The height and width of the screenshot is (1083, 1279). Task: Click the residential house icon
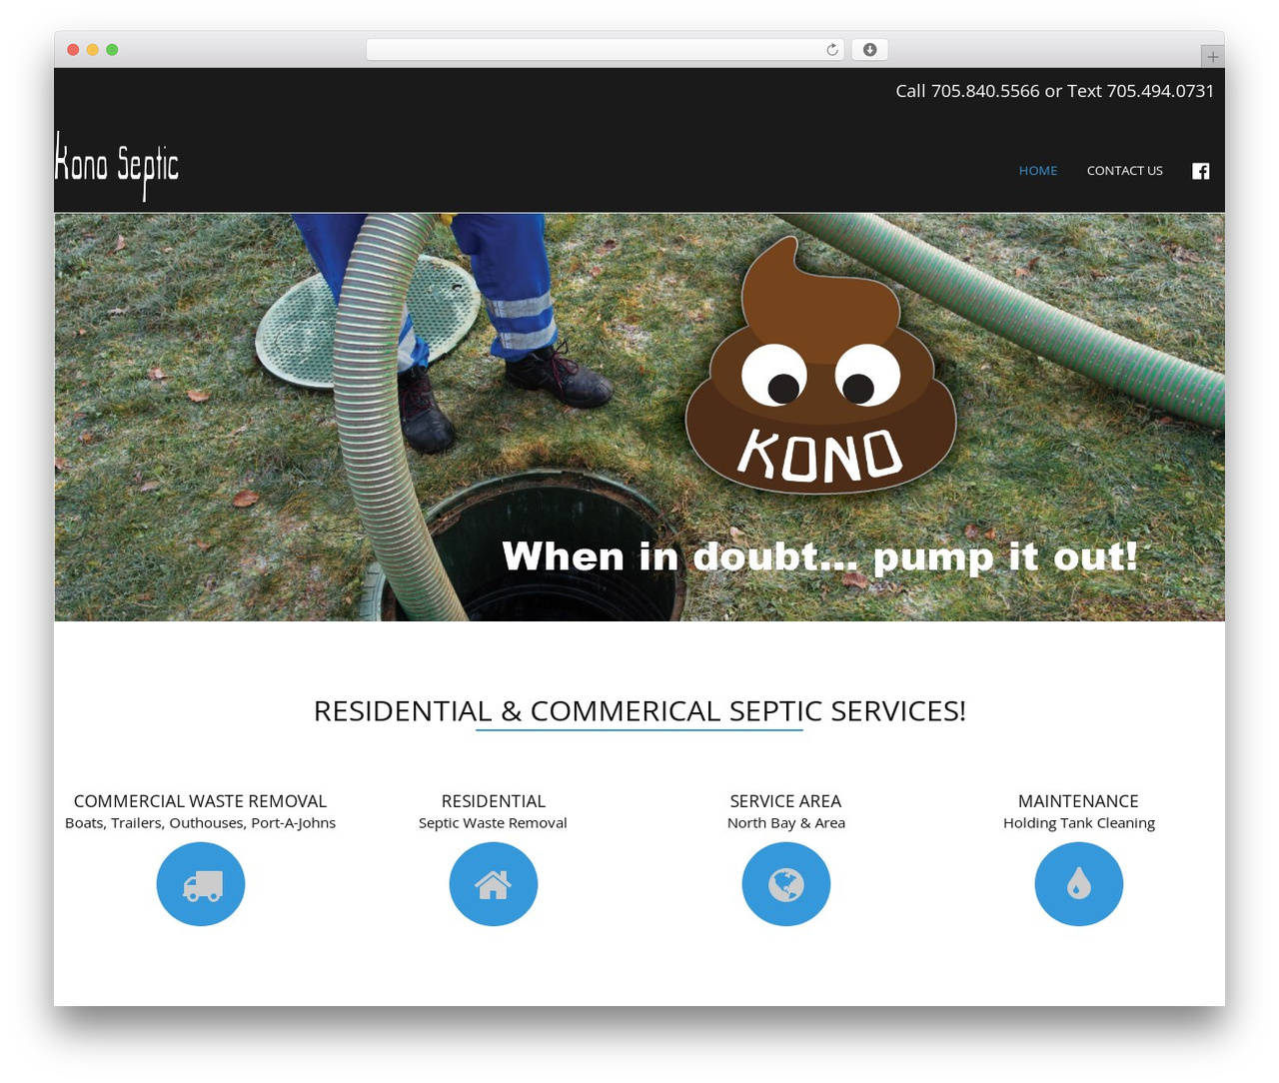point(494,884)
